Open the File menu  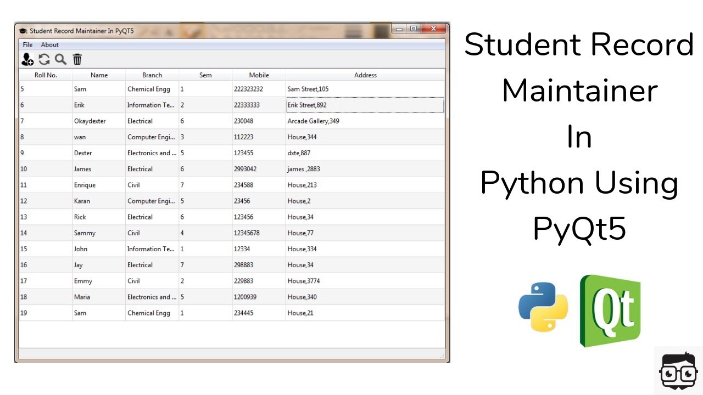[x=27, y=45]
